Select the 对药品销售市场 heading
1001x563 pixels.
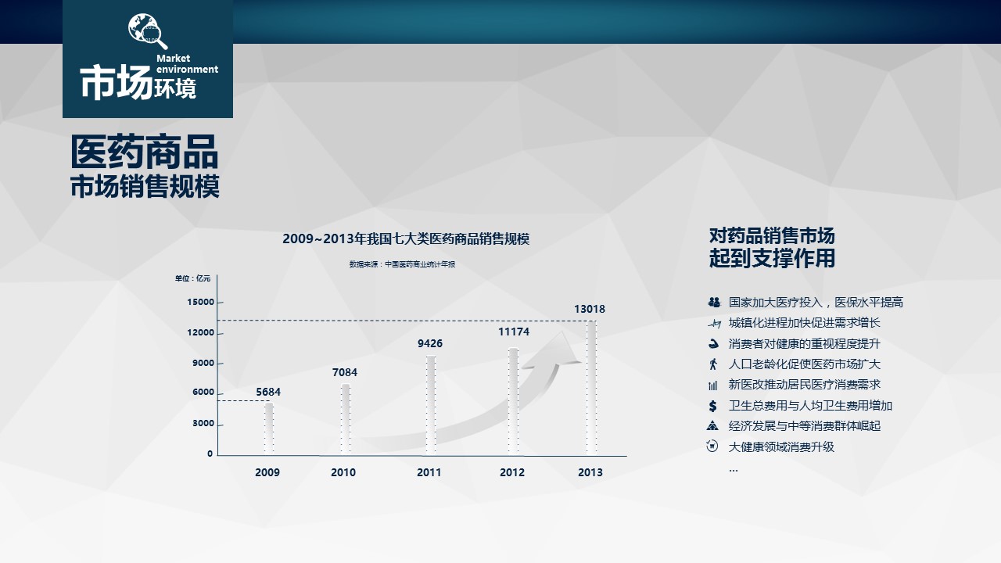click(x=771, y=235)
